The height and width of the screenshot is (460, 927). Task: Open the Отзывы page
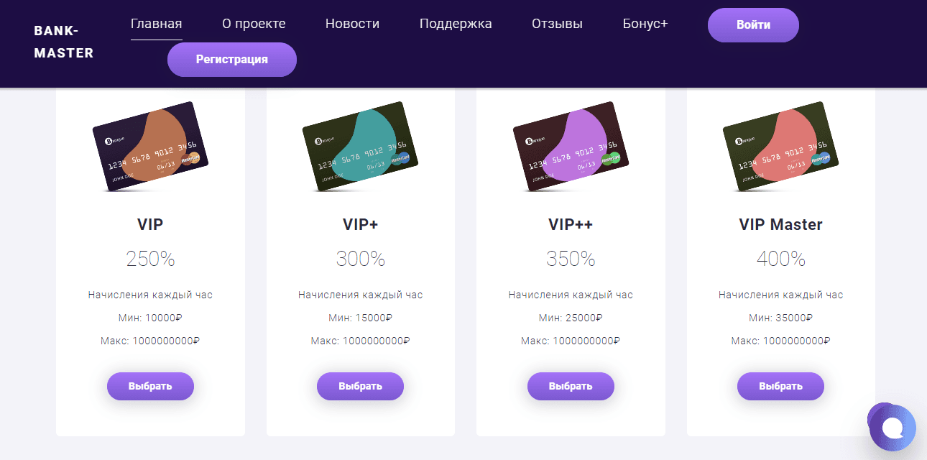click(x=557, y=24)
